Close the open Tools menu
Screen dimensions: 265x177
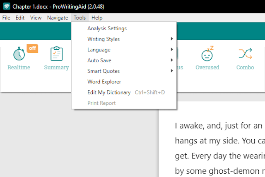coord(80,17)
